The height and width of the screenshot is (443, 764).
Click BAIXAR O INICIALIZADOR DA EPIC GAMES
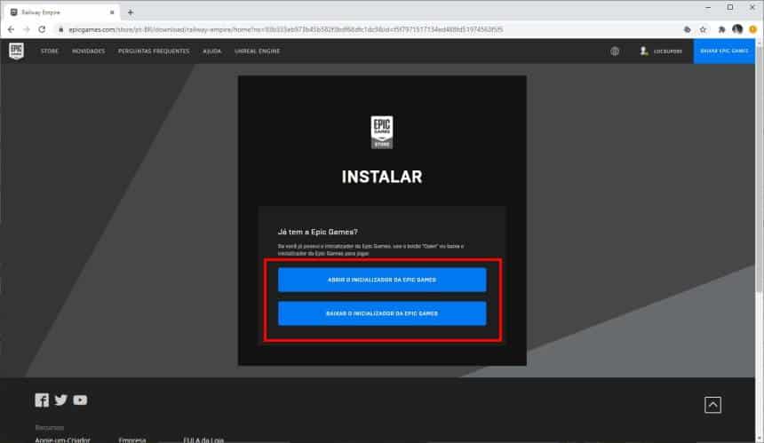coord(382,313)
